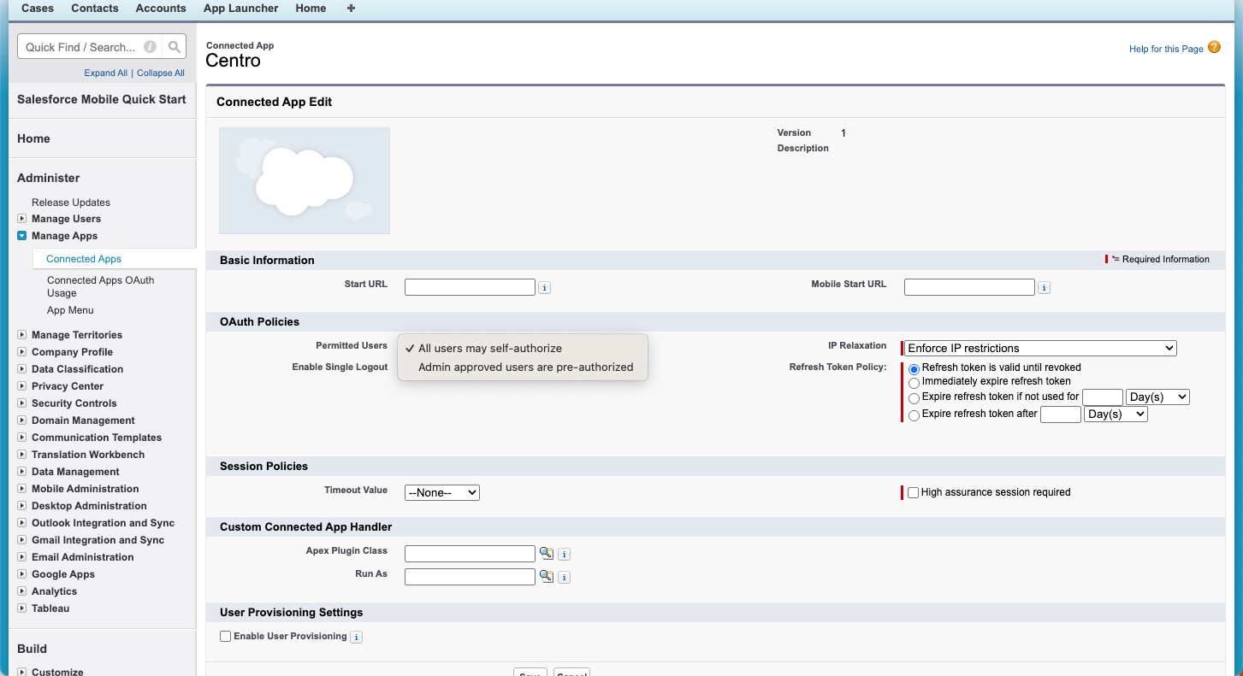Enable User Provisioning checkbox
The width and height of the screenshot is (1243, 676).
pyautogui.click(x=226, y=636)
